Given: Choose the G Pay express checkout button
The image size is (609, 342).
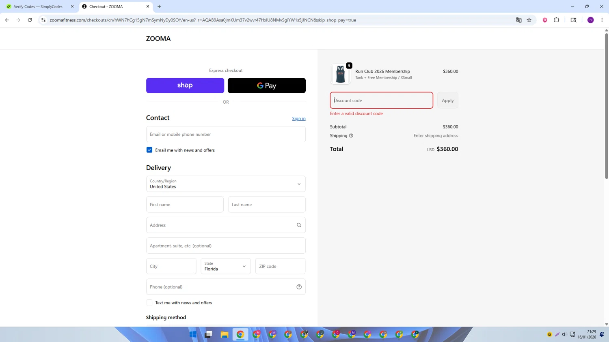Looking at the screenshot, I should tap(267, 85).
